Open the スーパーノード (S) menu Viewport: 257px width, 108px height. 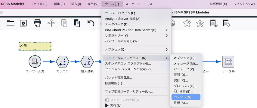[139, 4]
